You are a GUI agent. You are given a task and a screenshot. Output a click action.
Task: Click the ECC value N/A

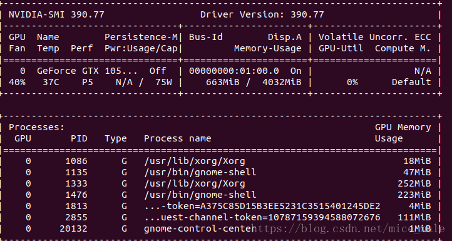(423, 71)
